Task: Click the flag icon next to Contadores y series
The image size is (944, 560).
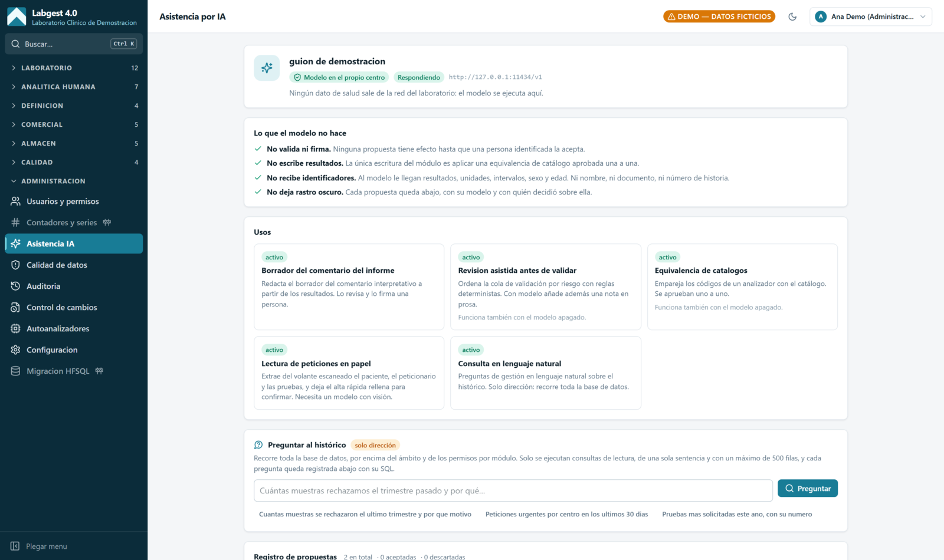Action: tap(107, 222)
